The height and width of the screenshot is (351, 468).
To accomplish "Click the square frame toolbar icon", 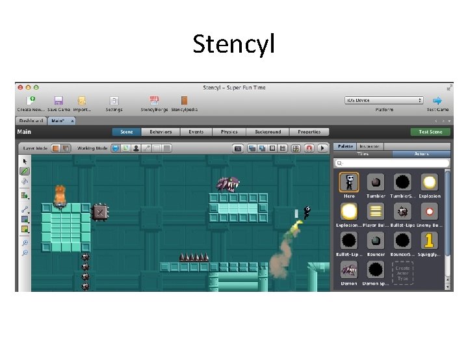I will pyautogui.click(x=272, y=148).
